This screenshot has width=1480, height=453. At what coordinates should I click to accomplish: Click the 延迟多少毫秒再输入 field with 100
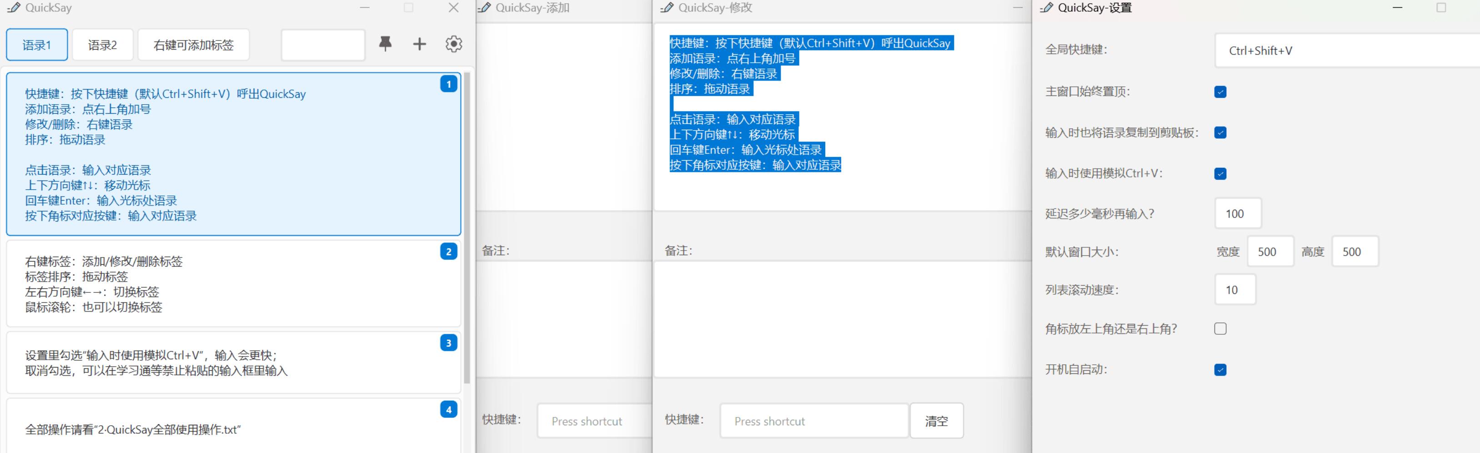(x=1238, y=214)
